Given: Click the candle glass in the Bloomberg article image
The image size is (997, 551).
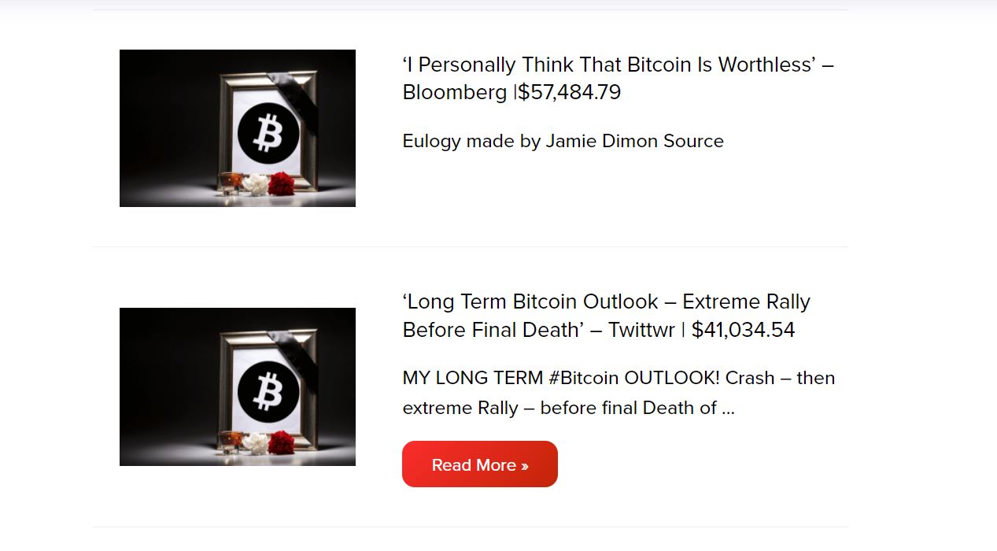Looking at the screenshot, I should pyautogui.click(x=229, y=183).
